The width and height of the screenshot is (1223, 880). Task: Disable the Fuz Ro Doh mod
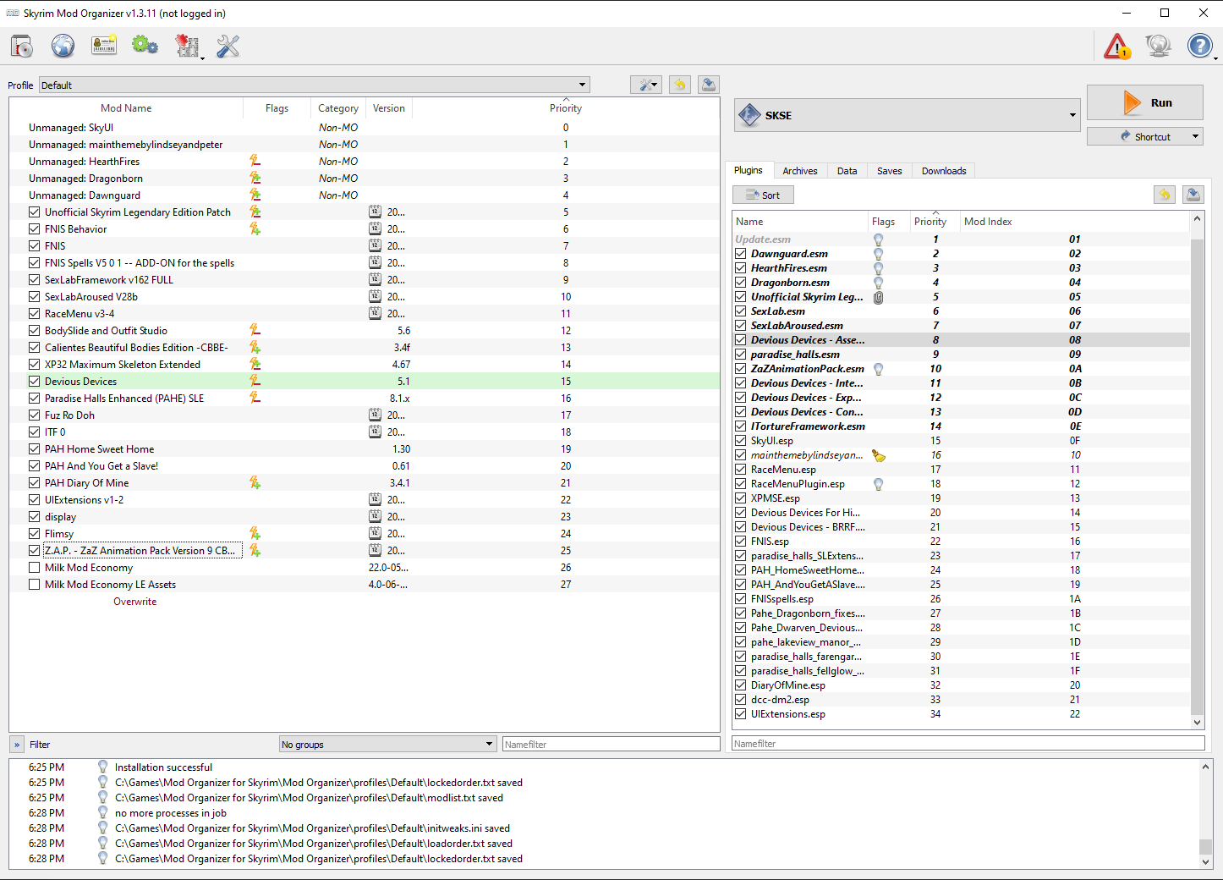click(34, 415)
